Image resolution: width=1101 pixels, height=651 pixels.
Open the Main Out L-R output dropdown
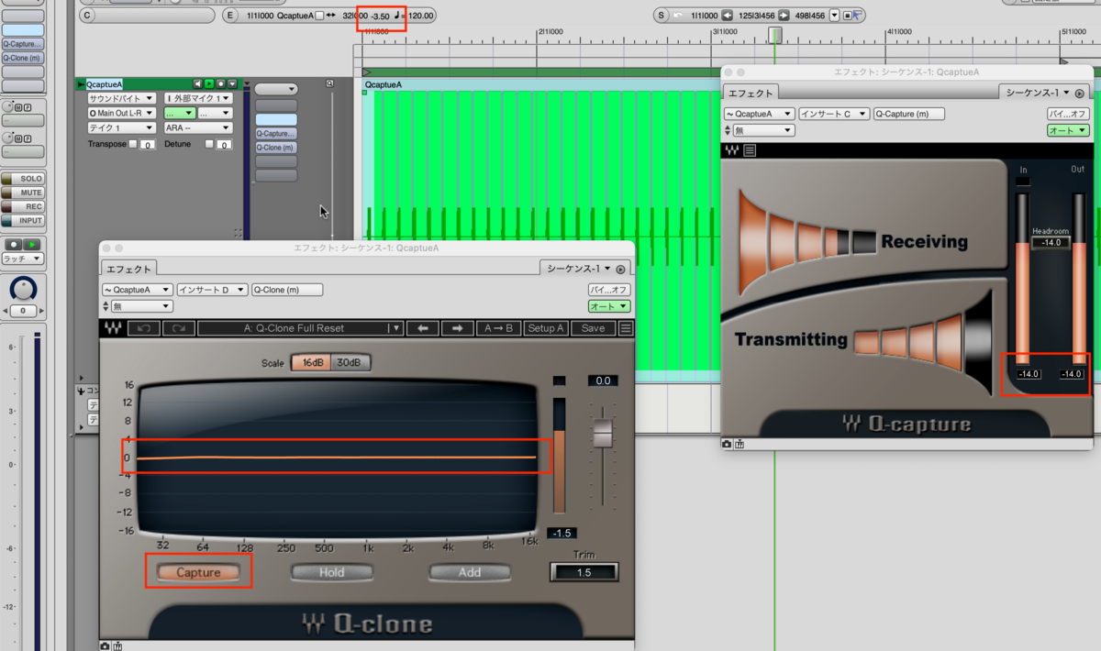click(x=121, y=113)
